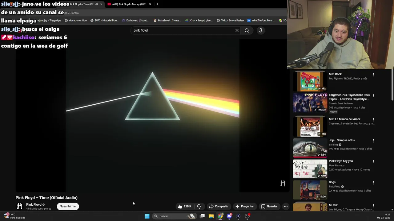This screenshot has width=394, height=221.
Task: Open Task View on the taskbar
Action: coord(202,216)
